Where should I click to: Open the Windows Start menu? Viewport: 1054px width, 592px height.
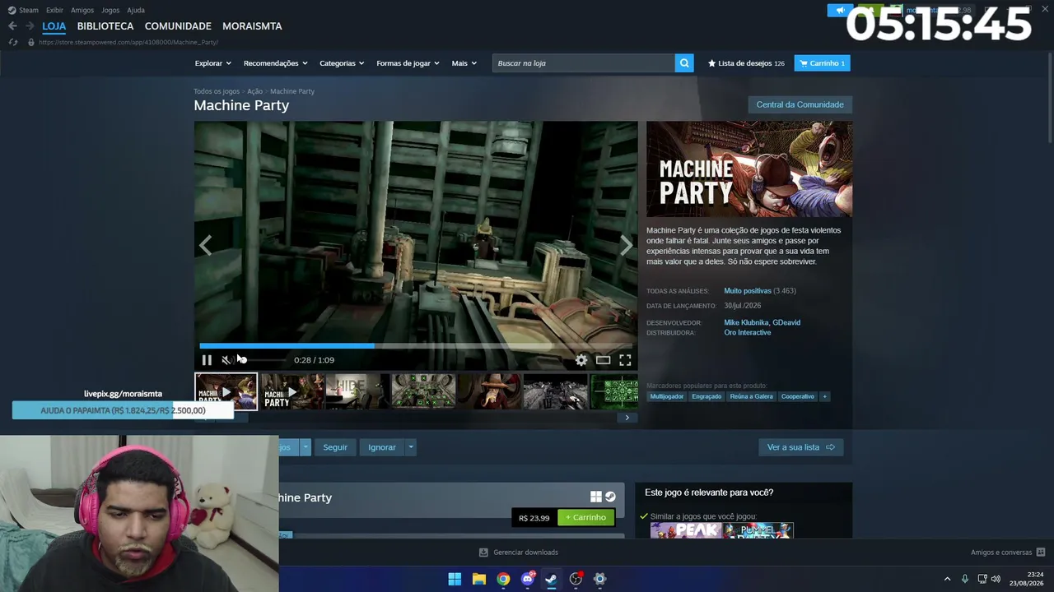455,580
